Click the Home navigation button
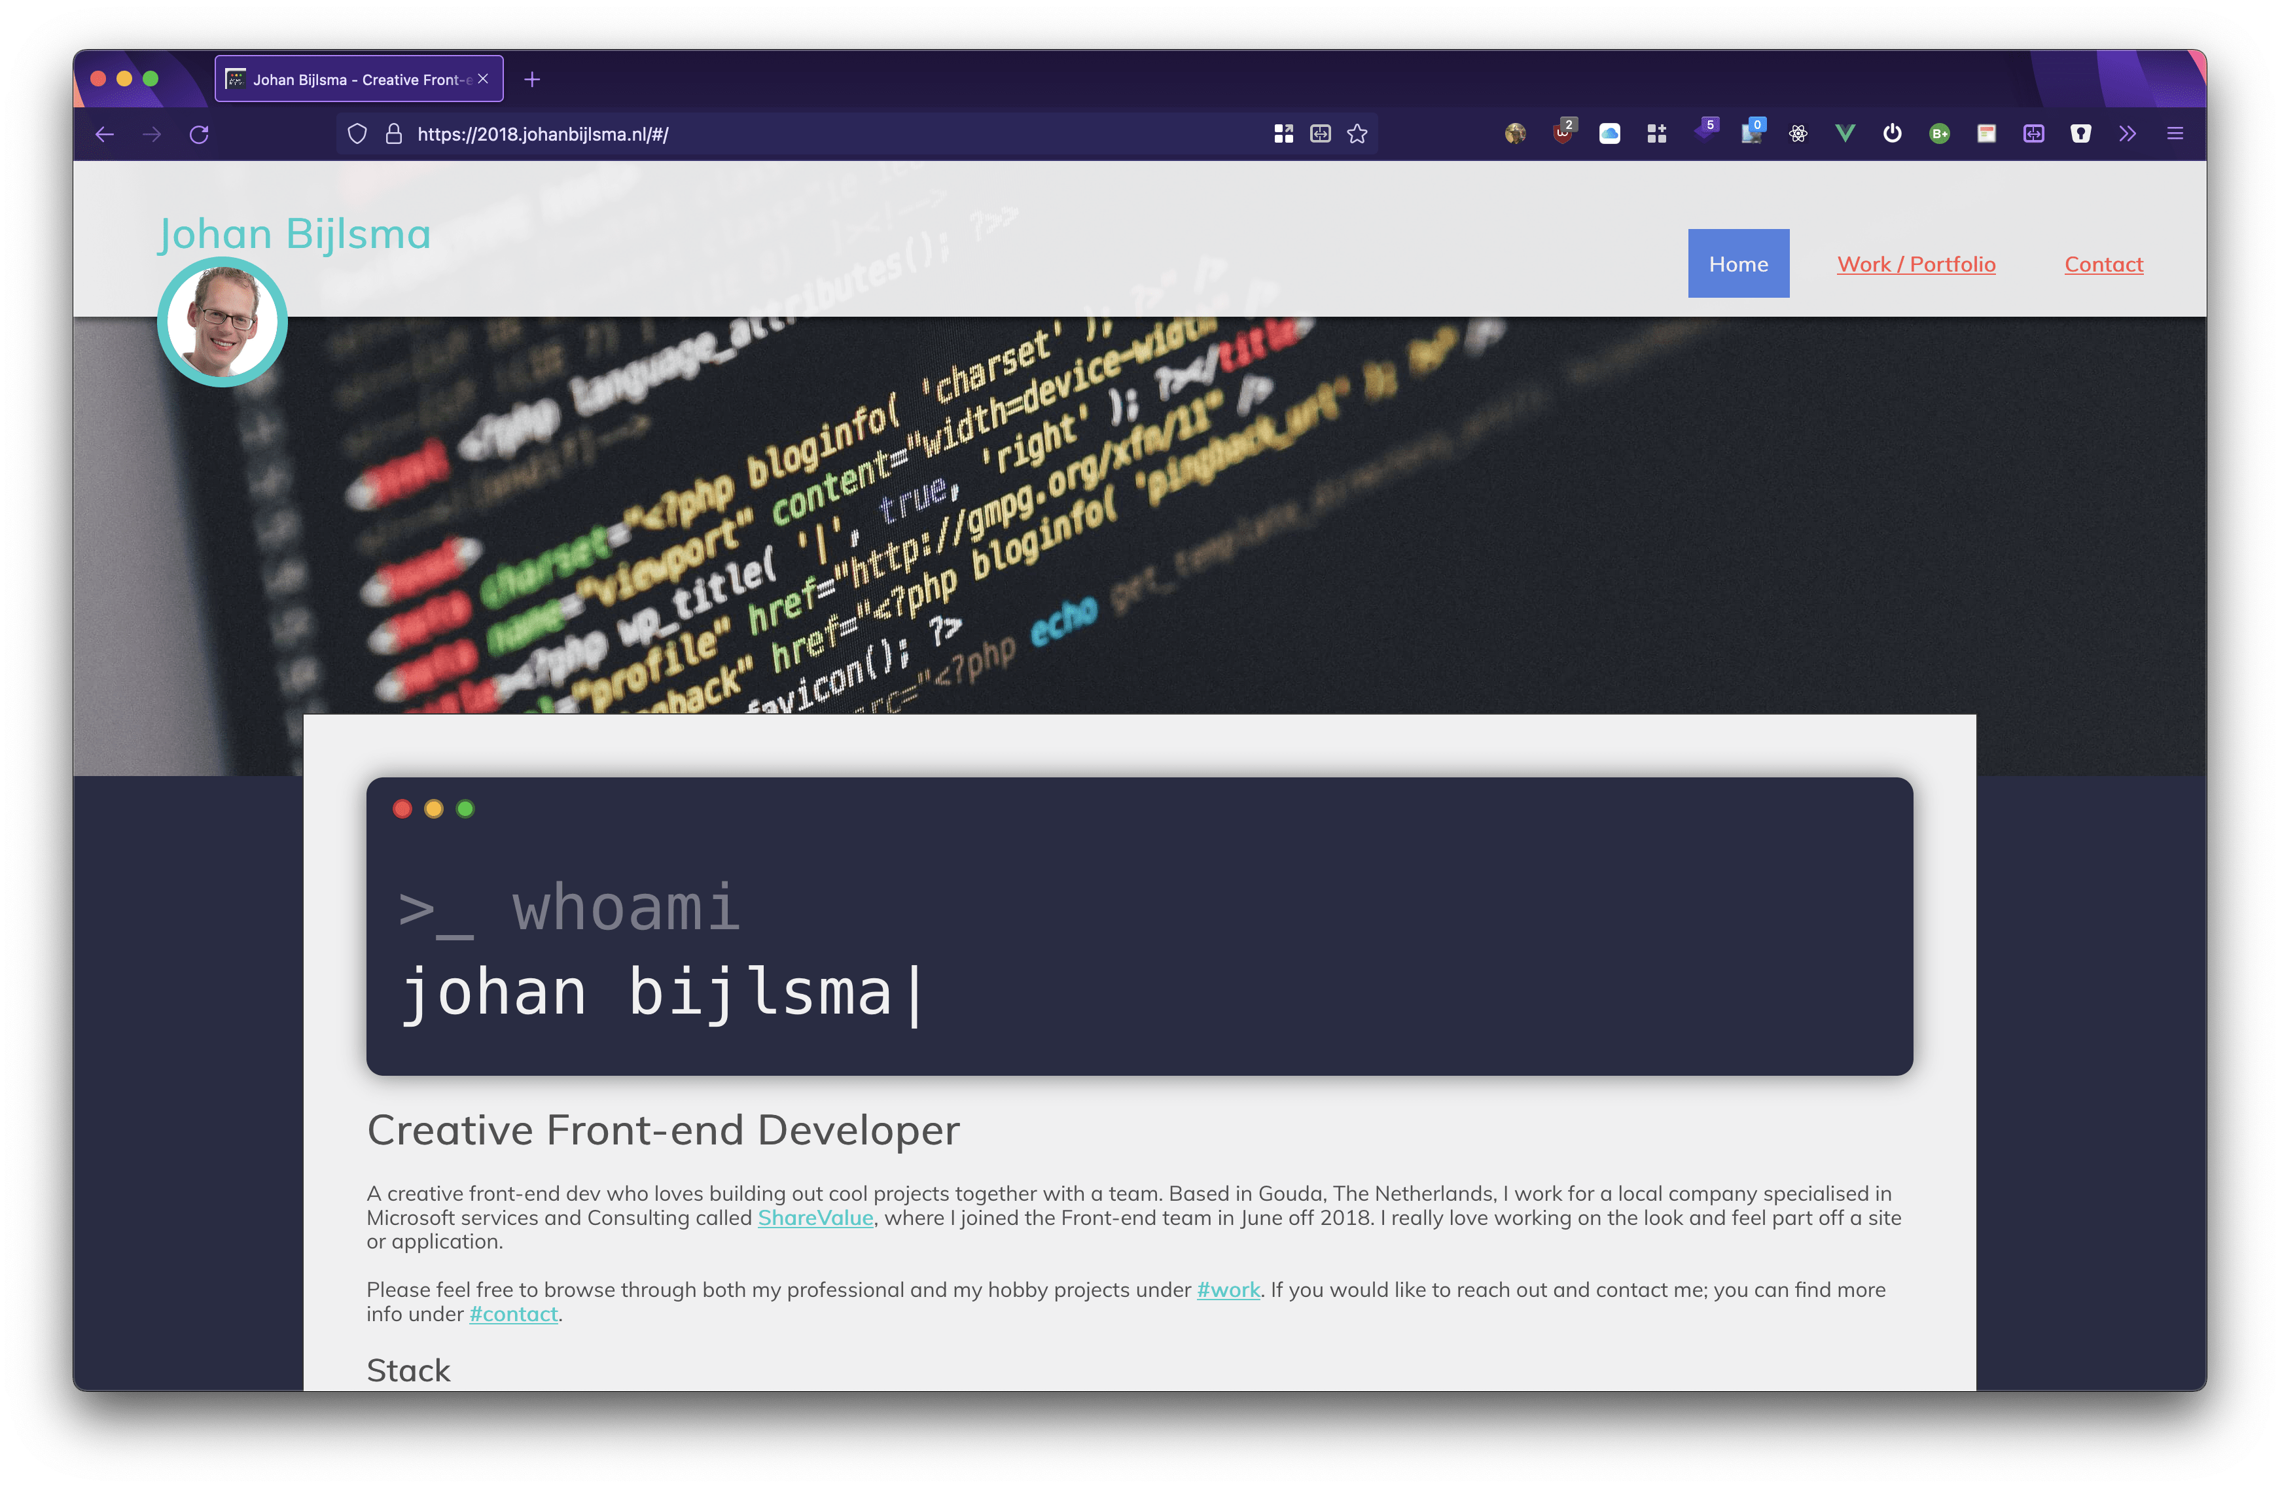The width and height of the screenshot is (2280, 1488). coord(1737,264)
